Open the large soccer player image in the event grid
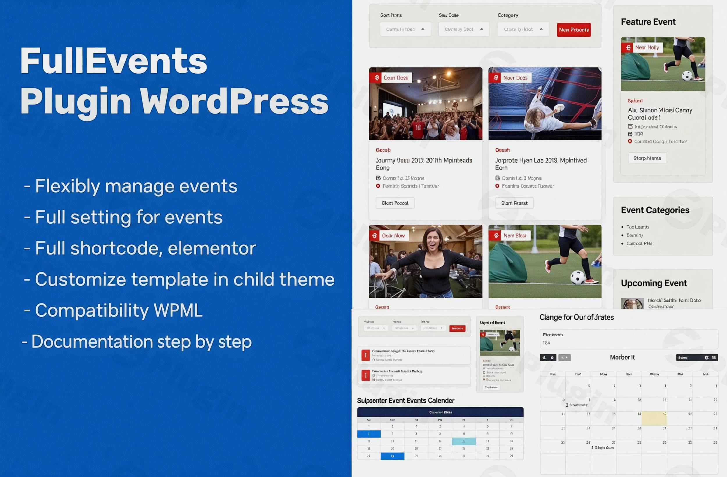 click(545, 261)
